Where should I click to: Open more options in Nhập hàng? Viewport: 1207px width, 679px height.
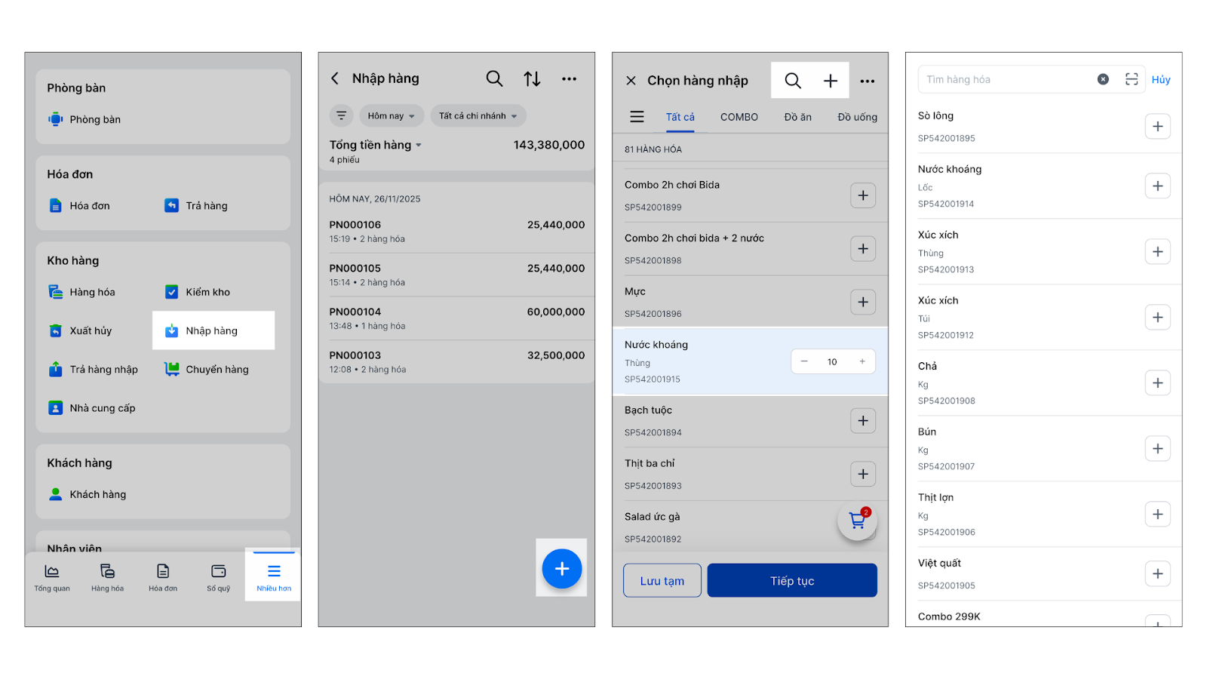point(569,78)
